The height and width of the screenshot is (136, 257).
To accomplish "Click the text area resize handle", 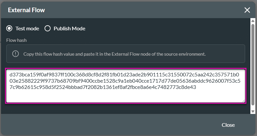I will click(x=244, y=100).
